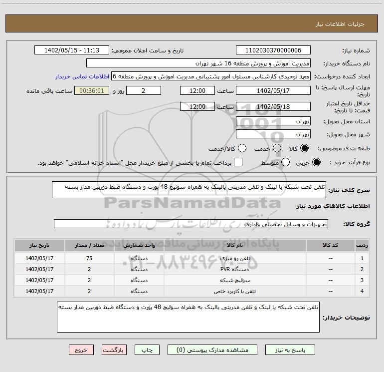Image resolution: width=384 pixels, height=372 pixels.
Task: Toggle the اسناد خزانه اسلامی payment checkbox
Action: point(238,162)
